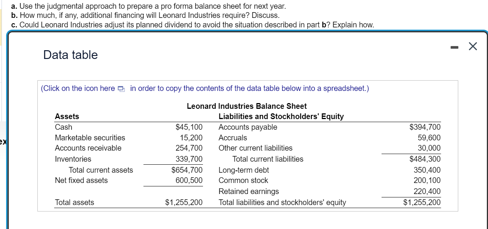
Task: Click the Data table heading label
Action: click(70, 55)
